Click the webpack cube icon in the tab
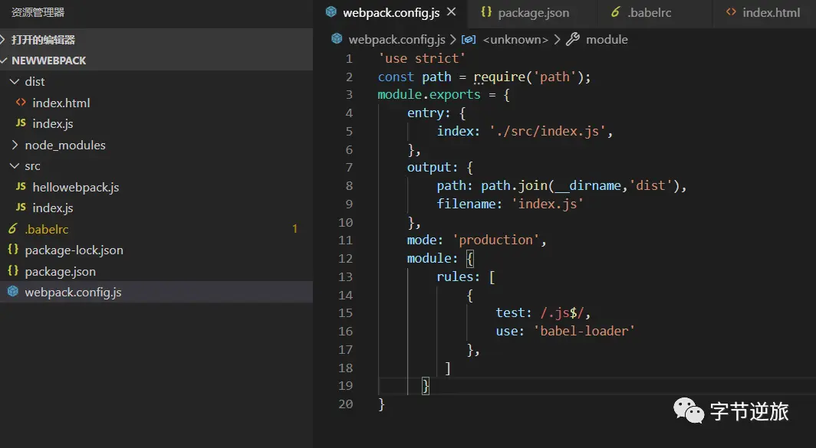 coord(331,12)
